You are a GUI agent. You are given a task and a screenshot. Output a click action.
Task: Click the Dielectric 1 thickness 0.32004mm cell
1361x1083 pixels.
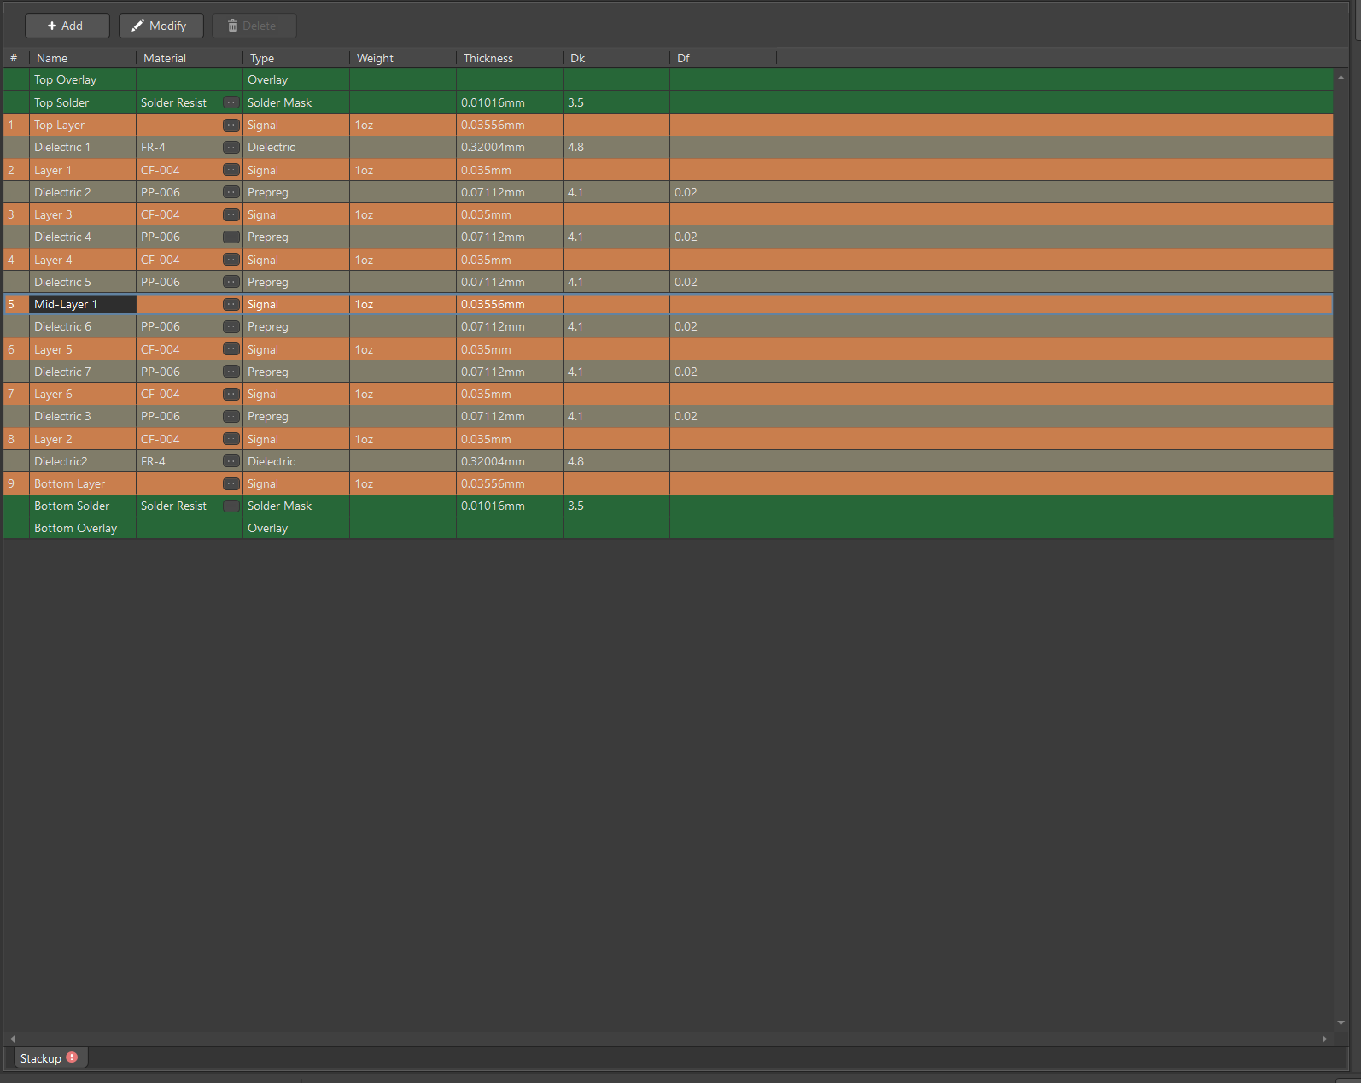(510, 147)
